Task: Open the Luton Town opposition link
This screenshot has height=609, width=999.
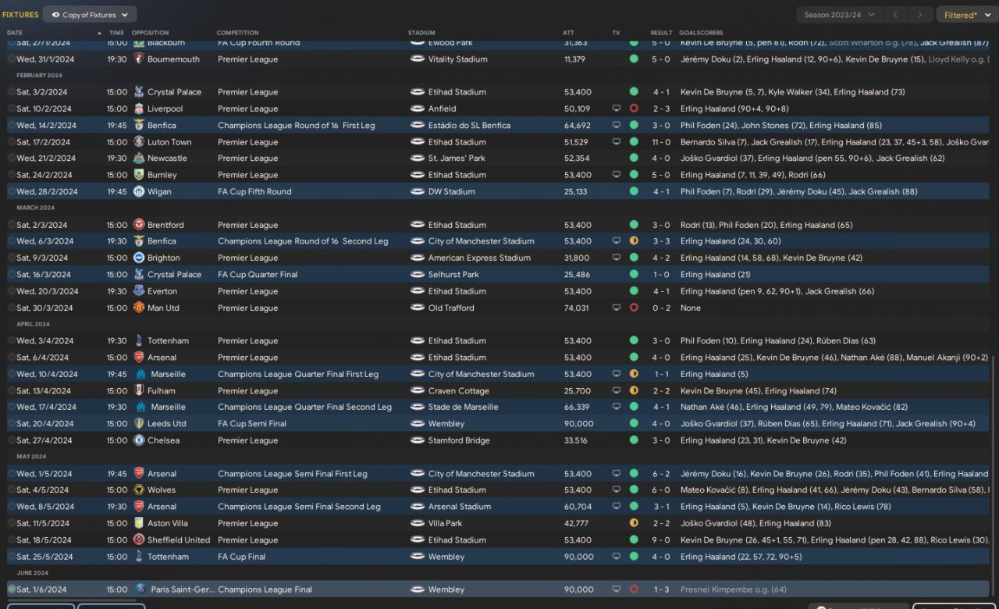Action: point(169,142)
